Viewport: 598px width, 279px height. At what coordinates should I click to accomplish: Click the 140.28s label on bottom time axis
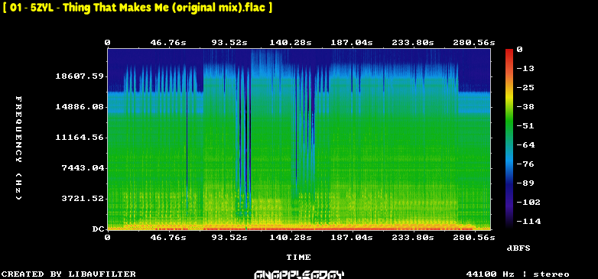tap(291, 238)
